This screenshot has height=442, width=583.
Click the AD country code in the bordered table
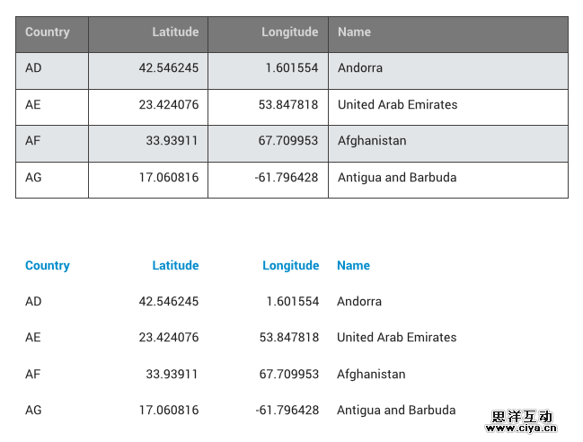(33, 68)
